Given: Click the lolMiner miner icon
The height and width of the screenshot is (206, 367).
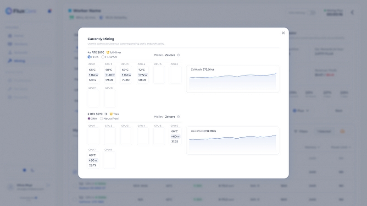Looking at the screenshot, I should point(108,52).
